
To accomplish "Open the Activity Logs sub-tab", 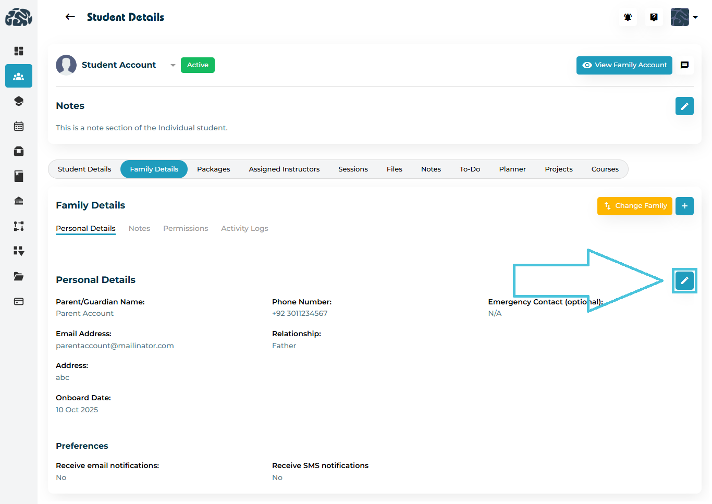I will point(244,229).
